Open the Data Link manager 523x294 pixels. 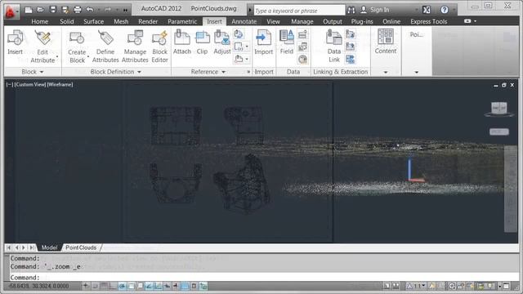(334, 47)
